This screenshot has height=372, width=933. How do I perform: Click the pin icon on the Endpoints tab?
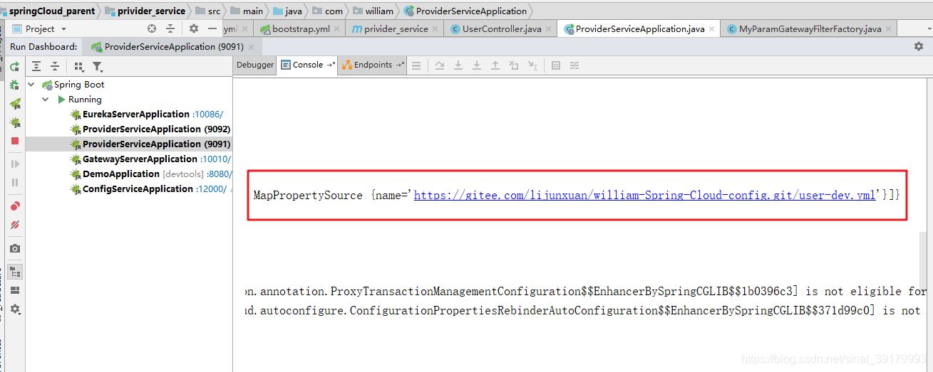coord(399,65)
